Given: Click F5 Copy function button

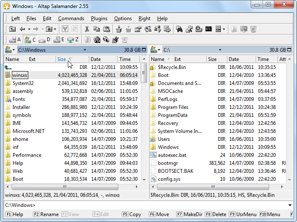Looking at the screenshot, I should (131, 214).
